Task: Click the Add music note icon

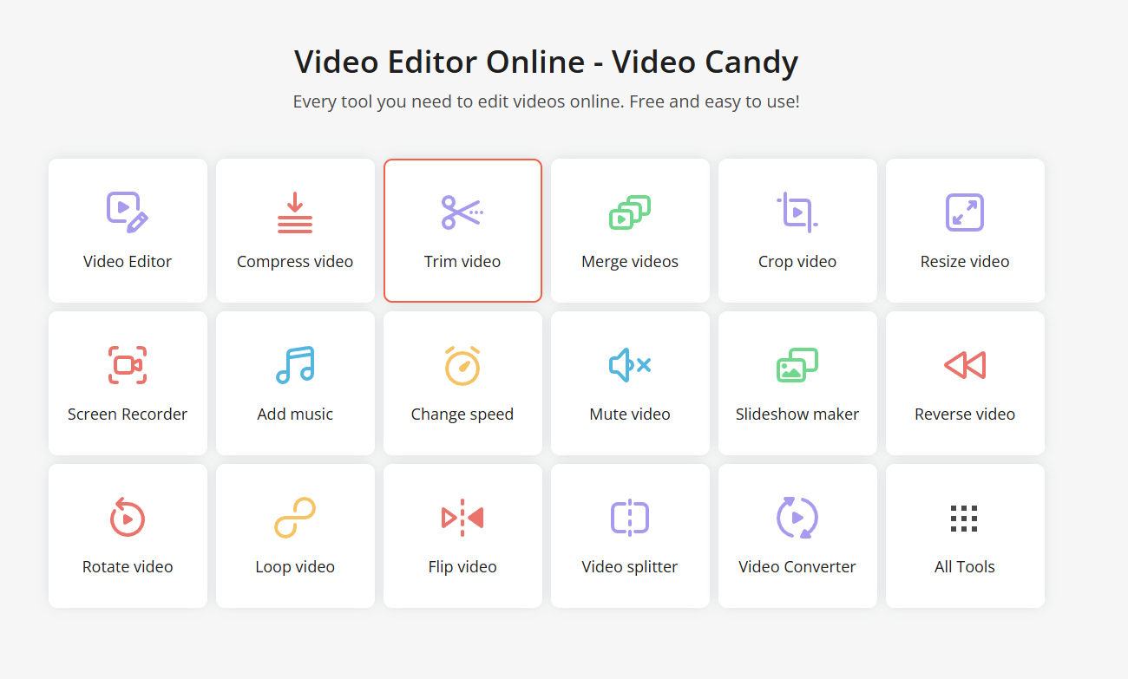Action: pos(295,364)
